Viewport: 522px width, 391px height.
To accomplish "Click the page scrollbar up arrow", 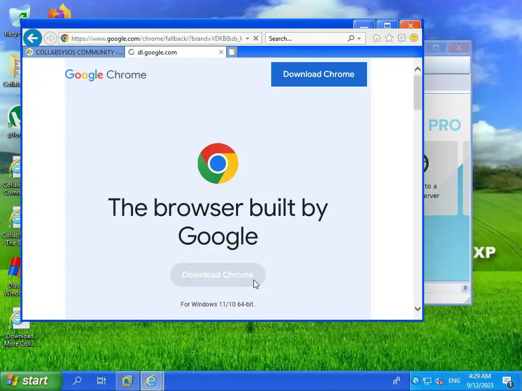I will [417, 69].
